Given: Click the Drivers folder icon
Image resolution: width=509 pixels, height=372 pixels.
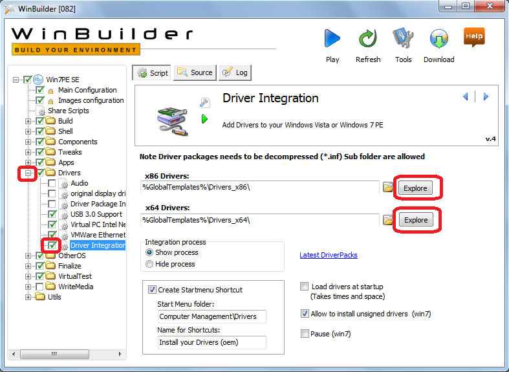Looking at the screenshot, I should [x=50, y=172].
